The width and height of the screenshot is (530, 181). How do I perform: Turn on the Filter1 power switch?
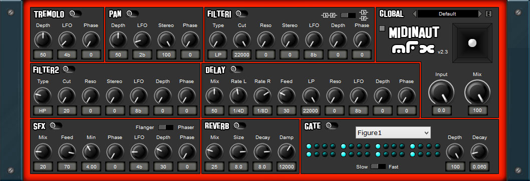point(241,14)
